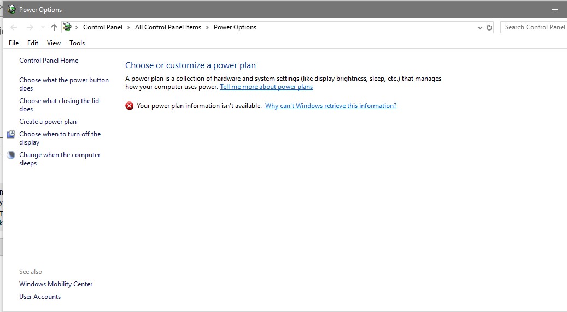Open the View menu
The image size is (567, 312).
coord(54,43)
